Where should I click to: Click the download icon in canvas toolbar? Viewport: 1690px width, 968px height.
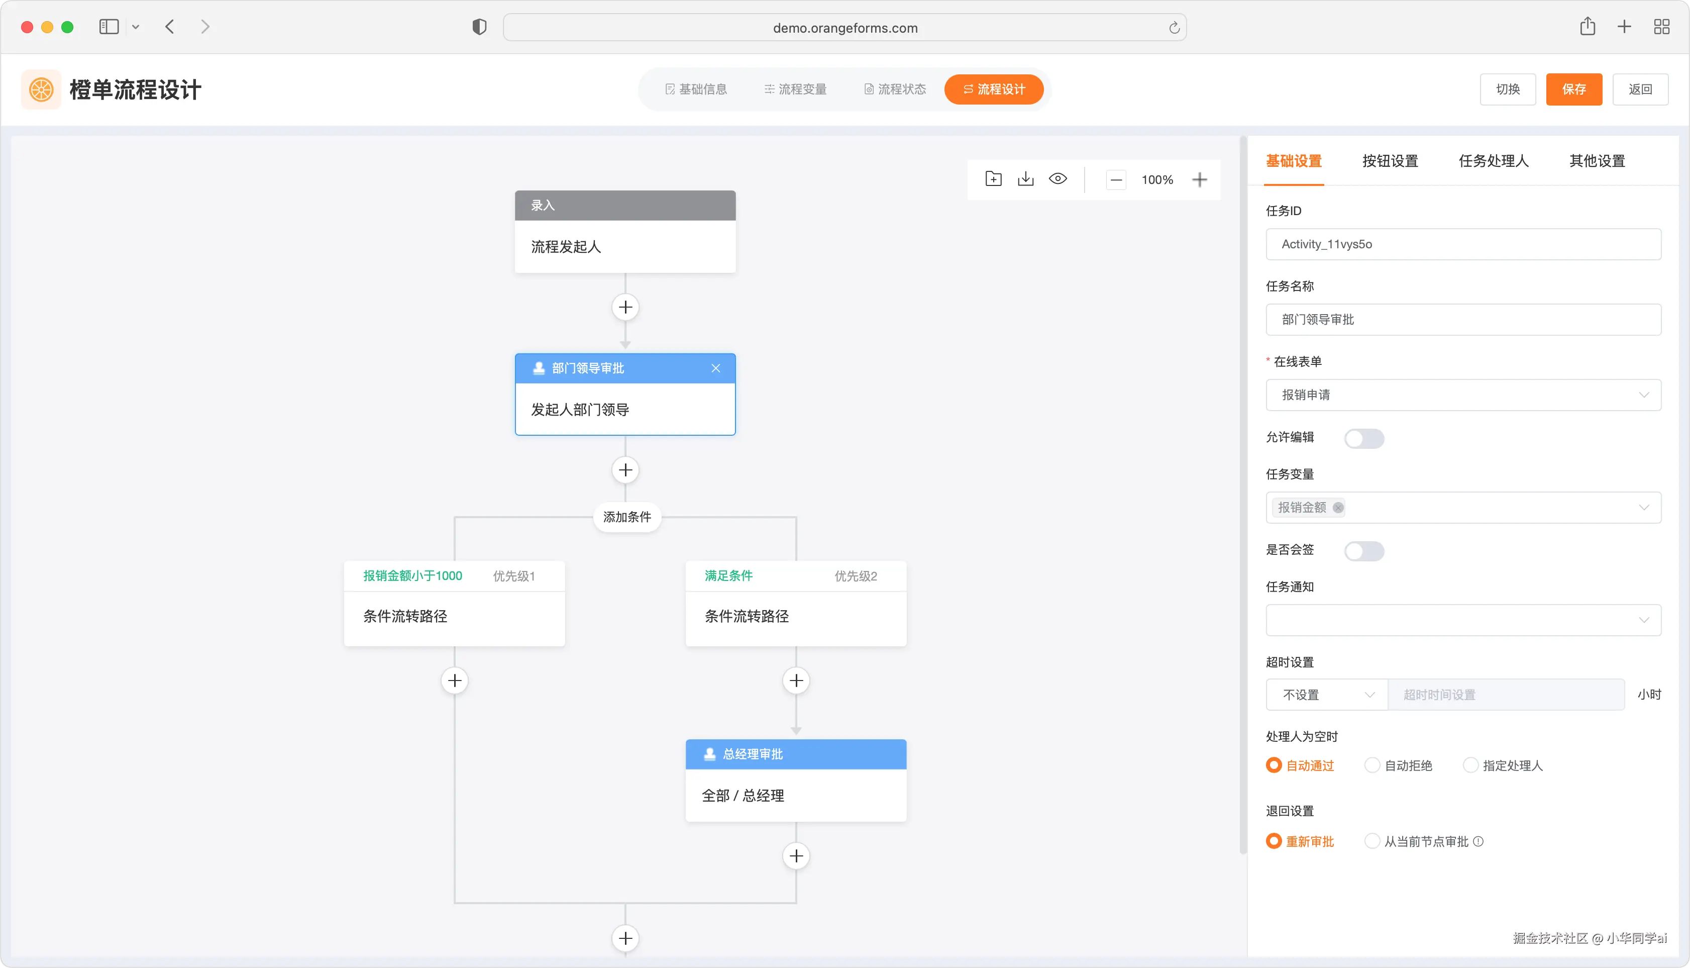click(1025, 179)
